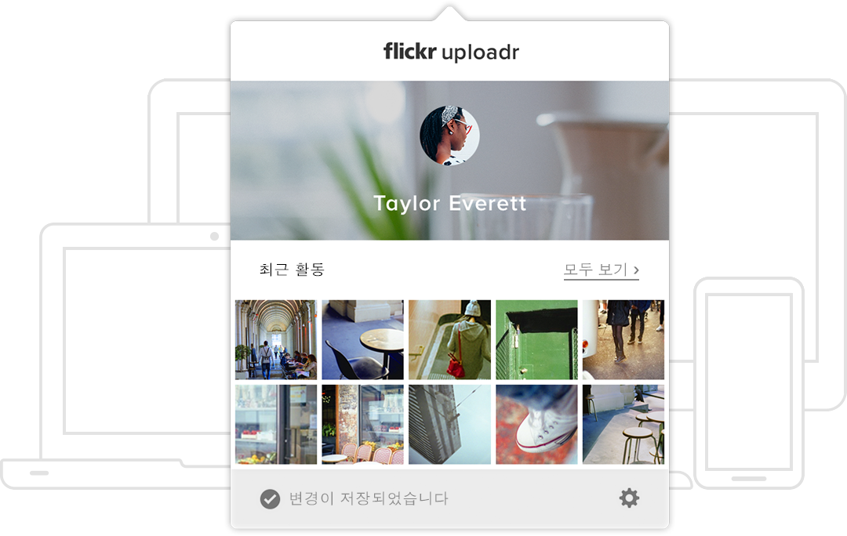Open the green door photo thumbnail
The width and height of the screenshot is (847, 536).
[x=536, y=339]
